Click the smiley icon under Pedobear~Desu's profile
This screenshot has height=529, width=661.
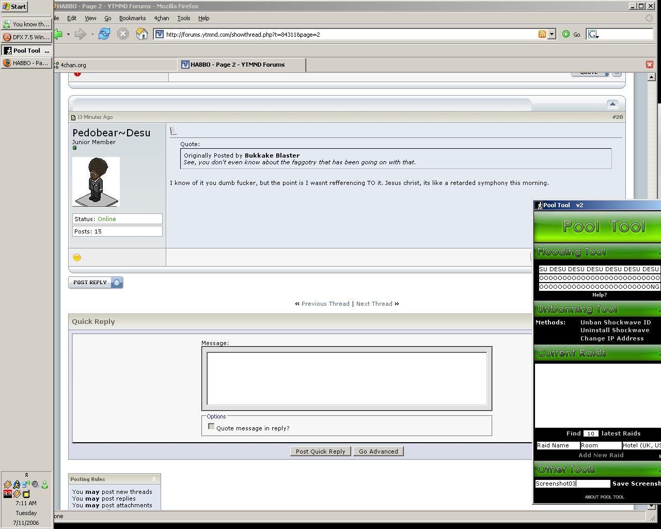click(77, 257)
